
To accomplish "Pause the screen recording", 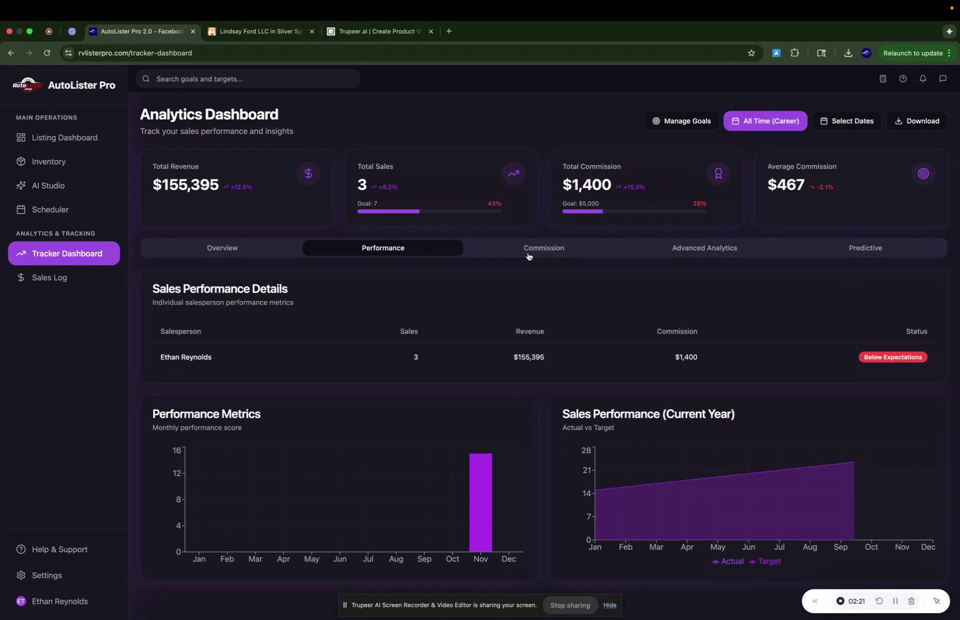I will click(896, 601).
